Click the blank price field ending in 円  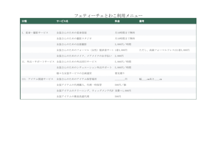coord(121,79)
